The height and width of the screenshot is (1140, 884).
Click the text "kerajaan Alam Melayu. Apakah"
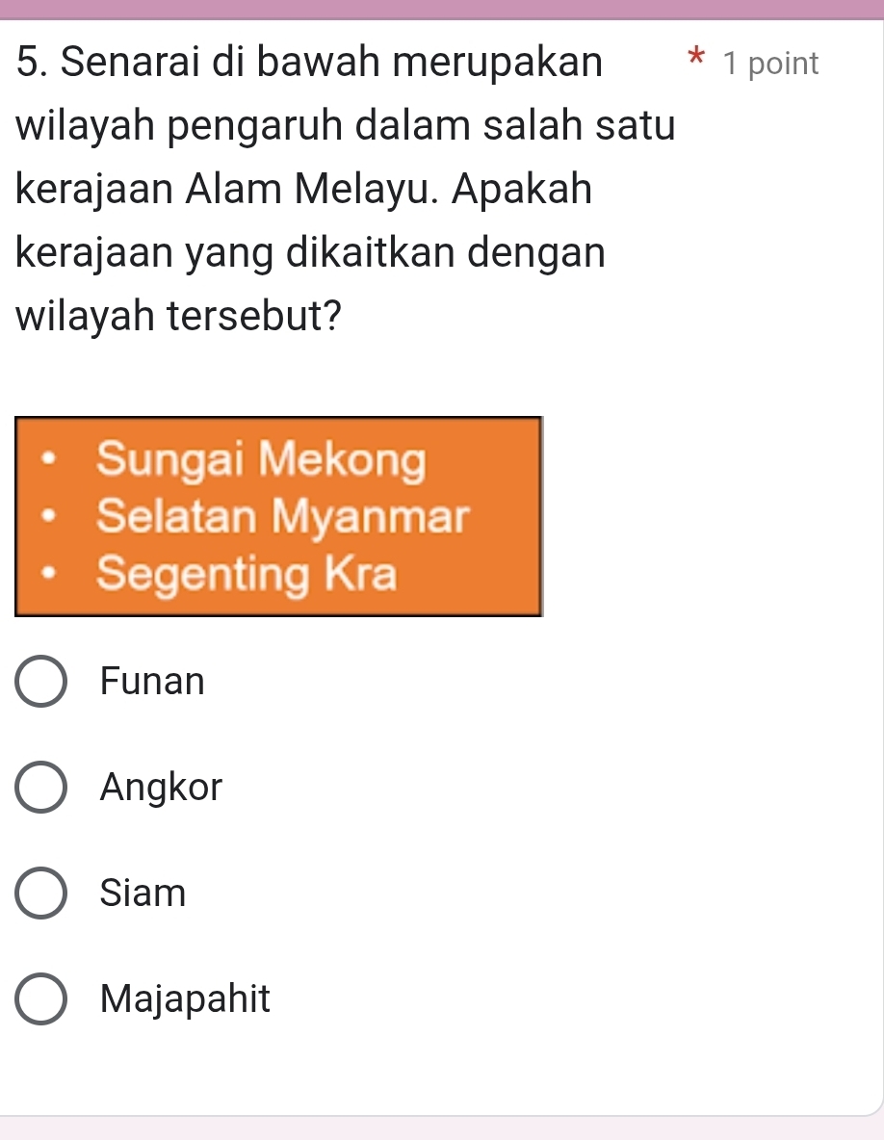coord(304,190)
